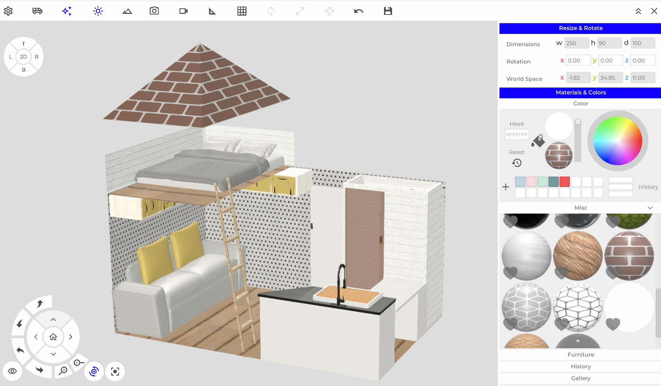Open the landscape terrain tool
The image size is (661, 386).
tap(127, 11)
